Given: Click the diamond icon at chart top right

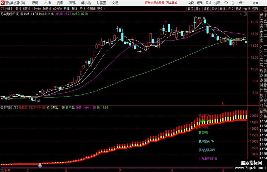Looking at the screenshot, I should 241,14.
